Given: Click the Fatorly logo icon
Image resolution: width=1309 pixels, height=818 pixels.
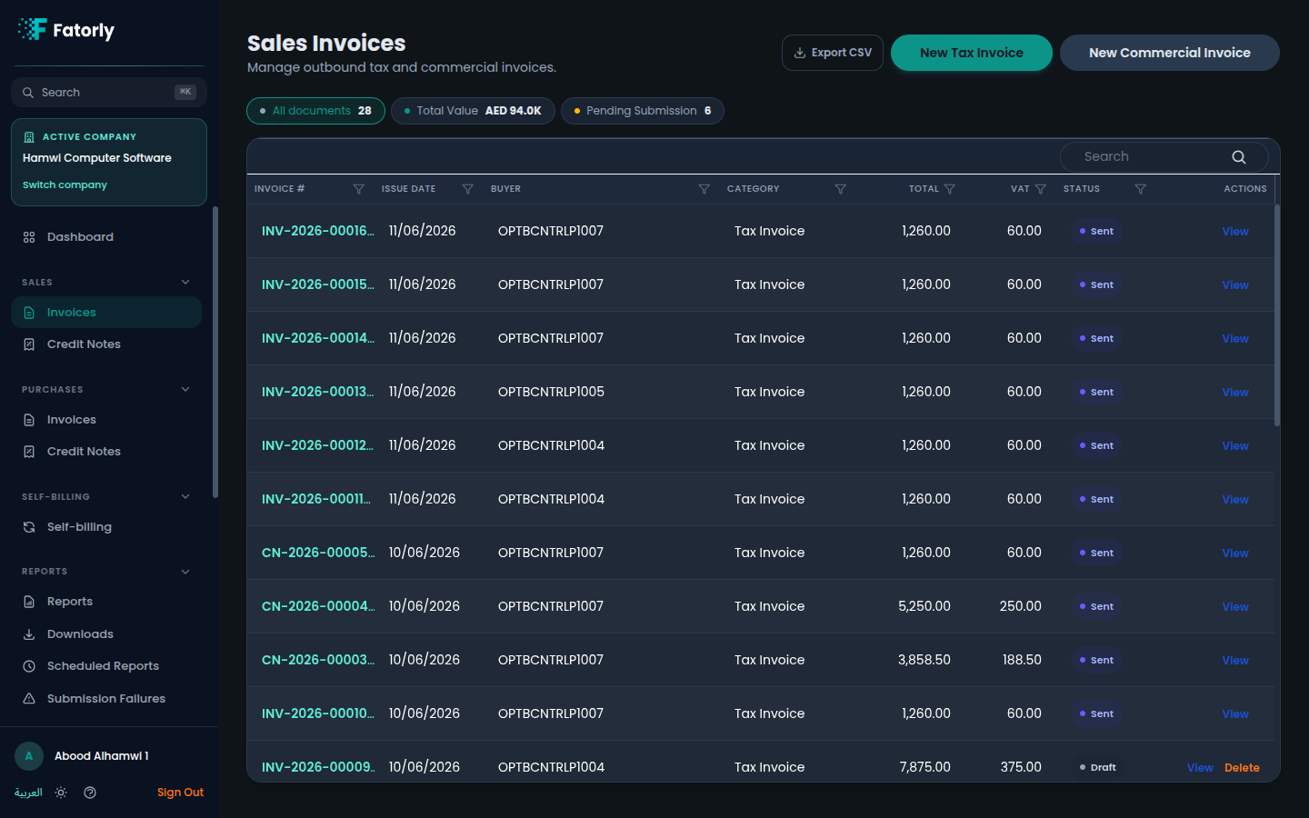Looking at the screenshot, I should (33, 29).
